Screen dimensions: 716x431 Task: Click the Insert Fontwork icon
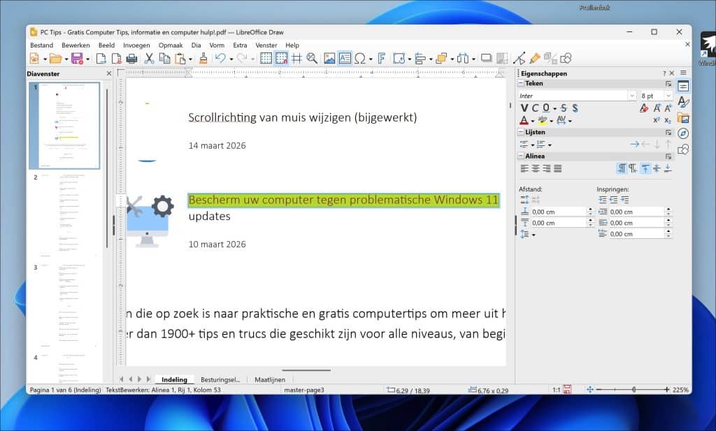click(x=382, y=58)
